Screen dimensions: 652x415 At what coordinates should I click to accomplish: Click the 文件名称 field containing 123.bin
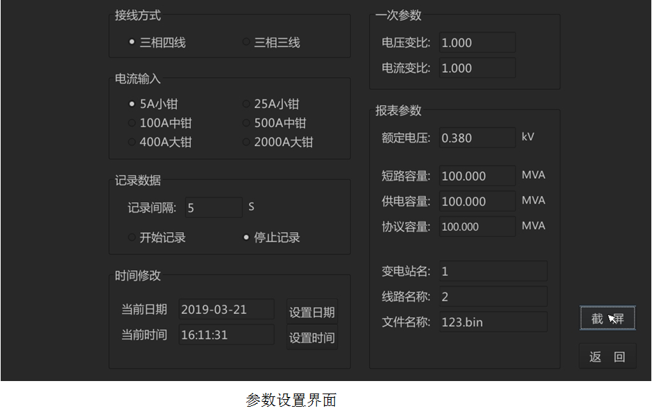click(492, 322)
